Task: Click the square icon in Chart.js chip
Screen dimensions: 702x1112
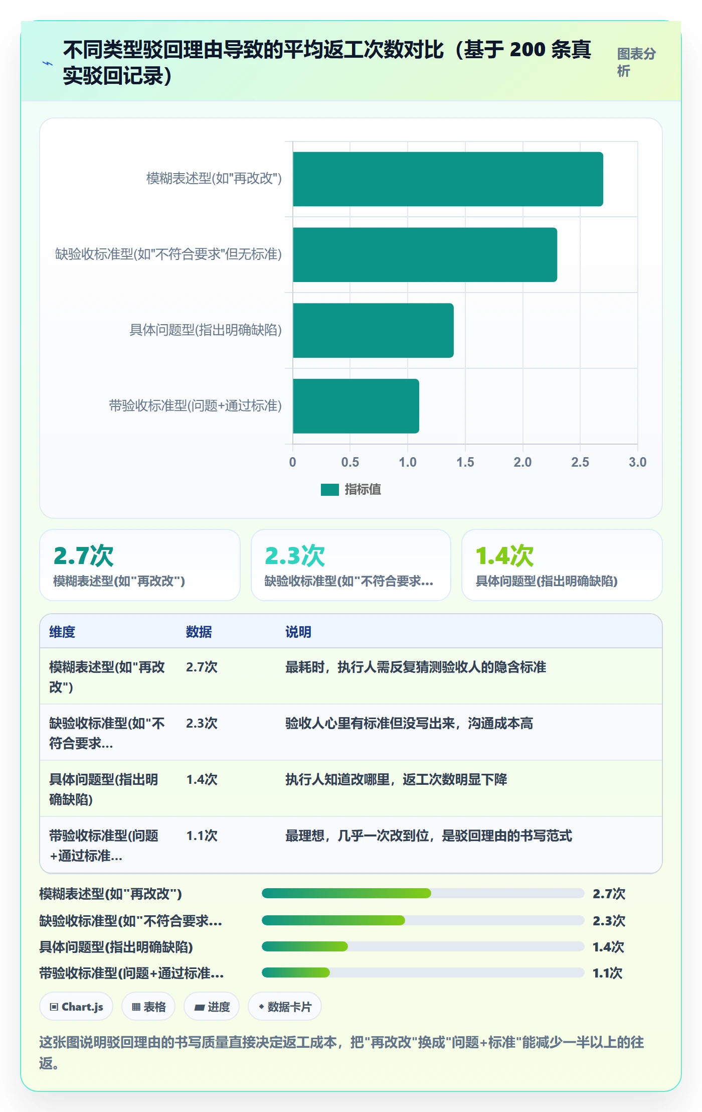Action: 54,1007
